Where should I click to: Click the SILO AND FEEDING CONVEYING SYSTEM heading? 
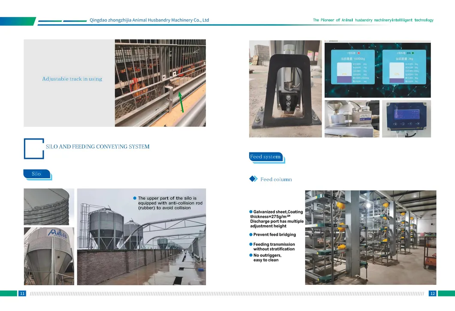(98, 147)
